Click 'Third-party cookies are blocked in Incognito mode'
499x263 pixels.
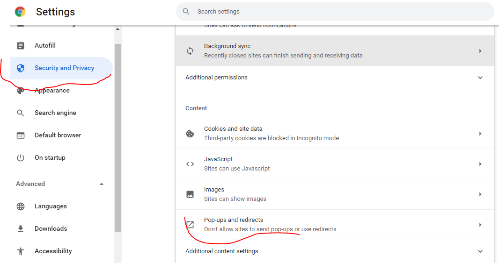click(272, 138)
